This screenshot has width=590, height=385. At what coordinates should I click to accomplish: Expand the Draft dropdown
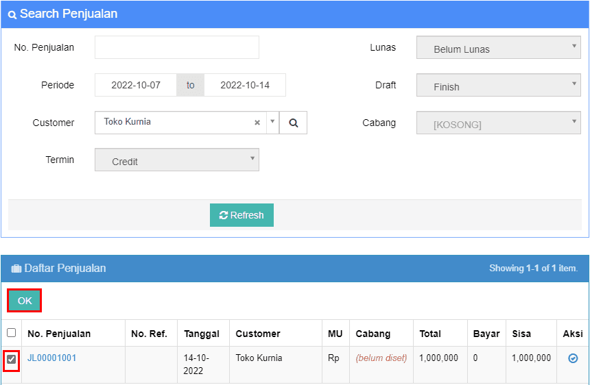(498, 86)
